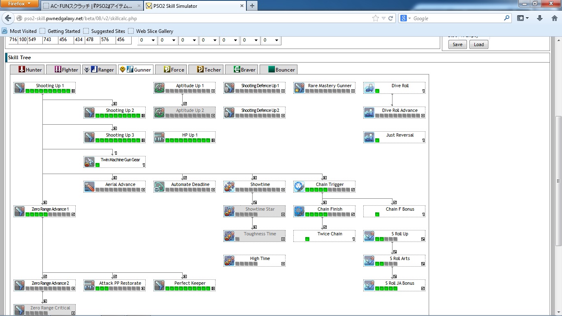Open the Most Visited bookmarks

[19, 31]
